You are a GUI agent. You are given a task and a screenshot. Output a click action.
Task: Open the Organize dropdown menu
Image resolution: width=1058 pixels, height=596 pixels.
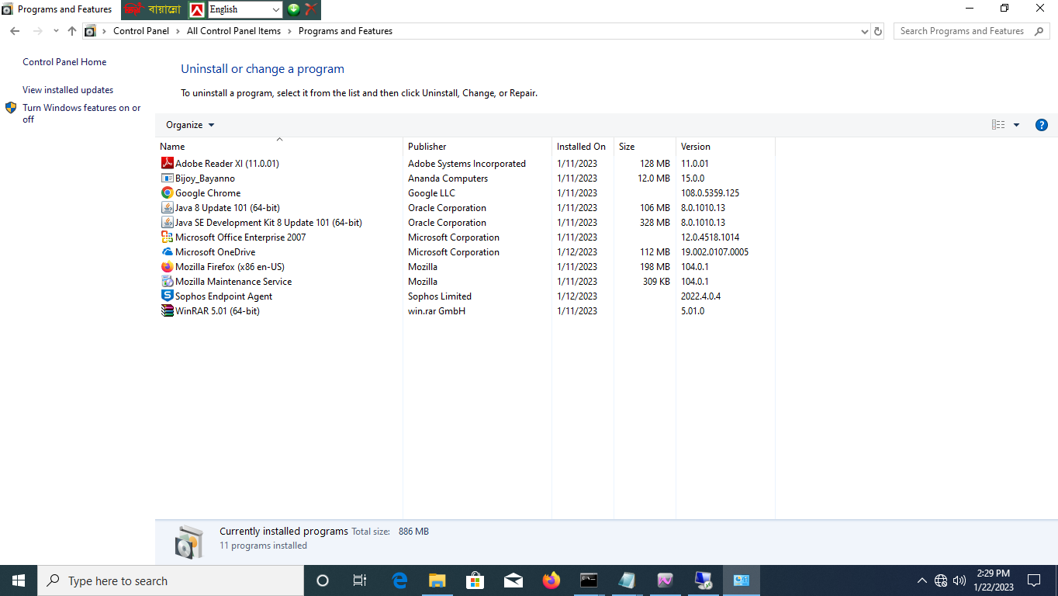click(190, 125)
